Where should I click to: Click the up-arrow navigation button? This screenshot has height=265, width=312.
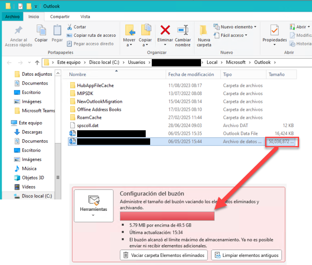37,62
